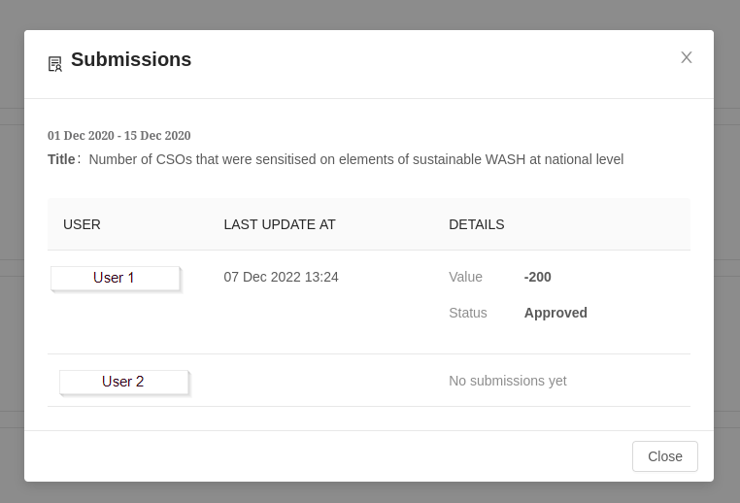
Task: Click the No submissions yet message
Action: point(507,381)
